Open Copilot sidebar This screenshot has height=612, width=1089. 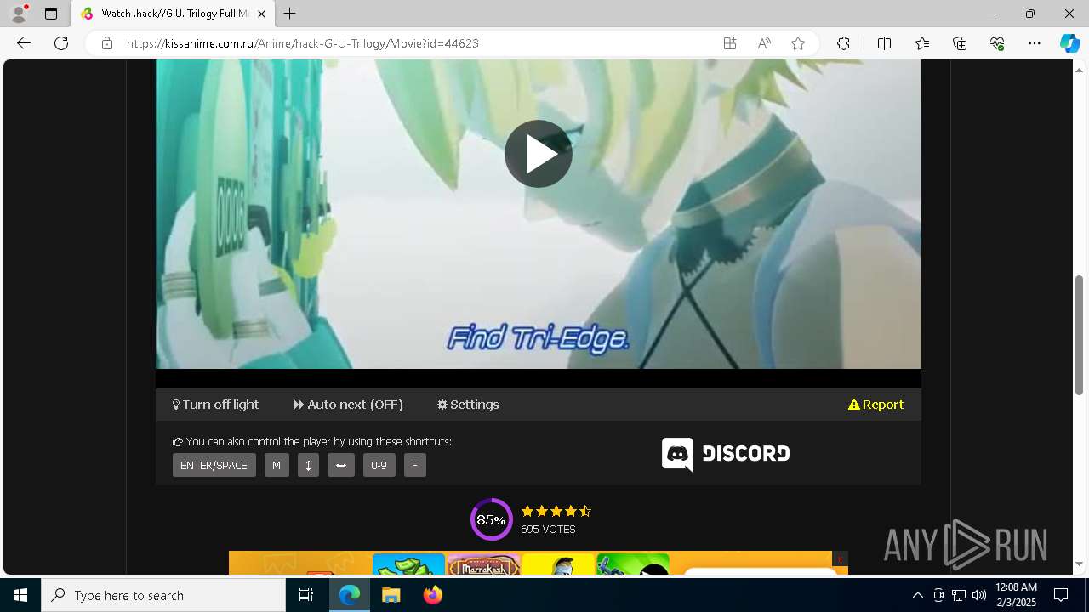point(1069,43)
